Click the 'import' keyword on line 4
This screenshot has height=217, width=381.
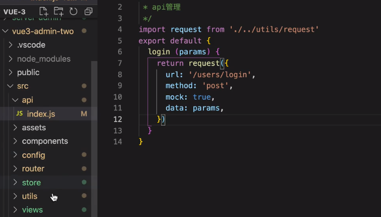tap(152, 30)
